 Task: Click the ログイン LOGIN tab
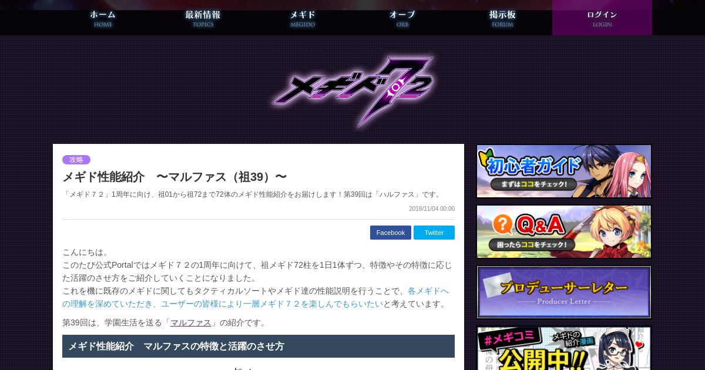(x=602, y=18)
